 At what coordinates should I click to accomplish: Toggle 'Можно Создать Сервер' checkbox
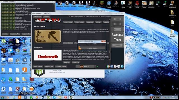pos(69,17)
